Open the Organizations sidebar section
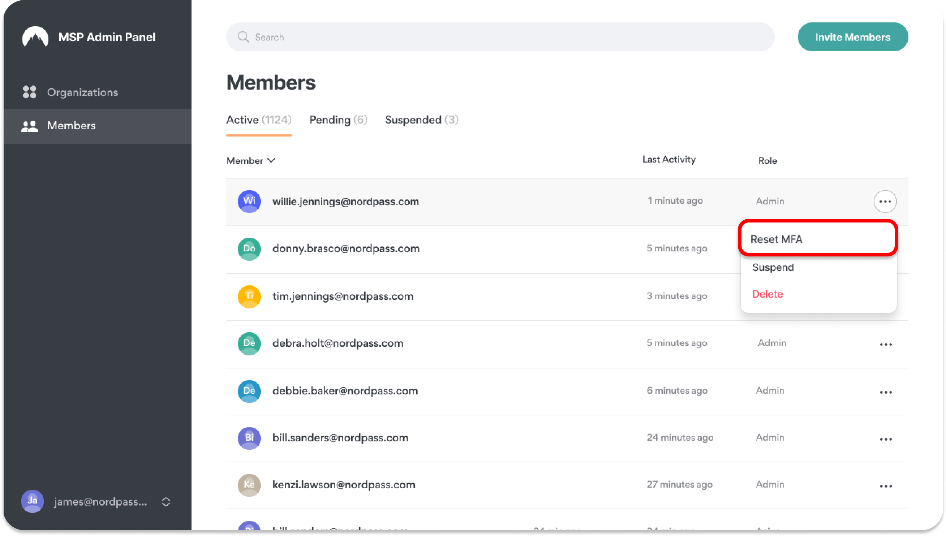 pyautogui.click(x=98, y=92)
